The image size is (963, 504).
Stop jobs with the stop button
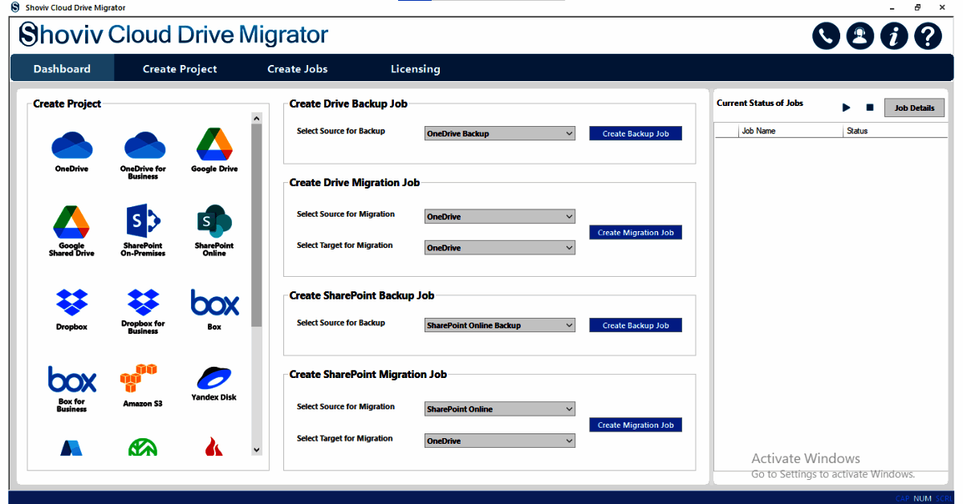coord(870,108)
